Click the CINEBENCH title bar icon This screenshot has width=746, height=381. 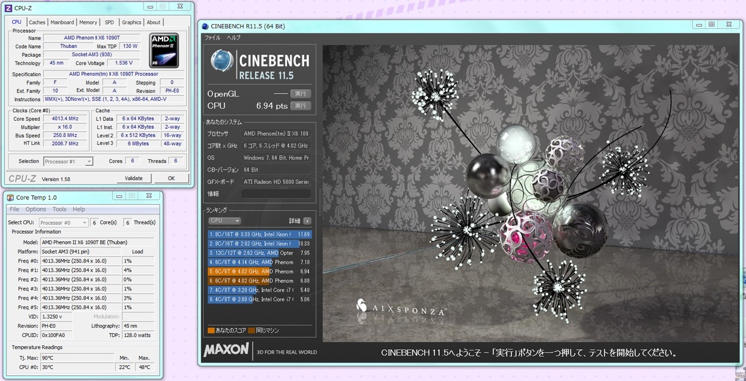(x=205, y=26)
